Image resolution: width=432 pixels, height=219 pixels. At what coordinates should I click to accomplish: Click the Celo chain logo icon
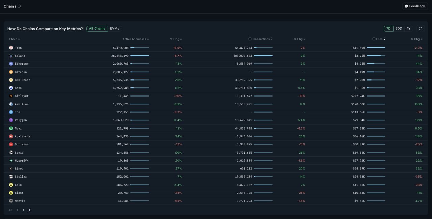coord(11,185)
